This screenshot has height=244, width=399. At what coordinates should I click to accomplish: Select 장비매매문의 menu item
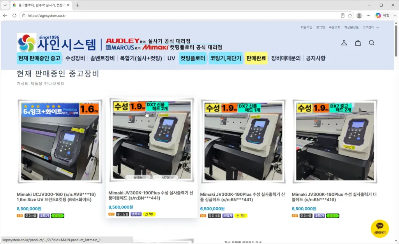click(286, 58)
